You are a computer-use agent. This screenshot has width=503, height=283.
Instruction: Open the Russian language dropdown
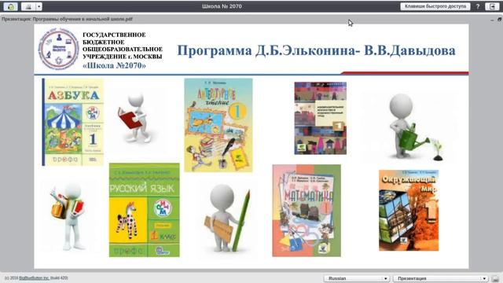357,278
